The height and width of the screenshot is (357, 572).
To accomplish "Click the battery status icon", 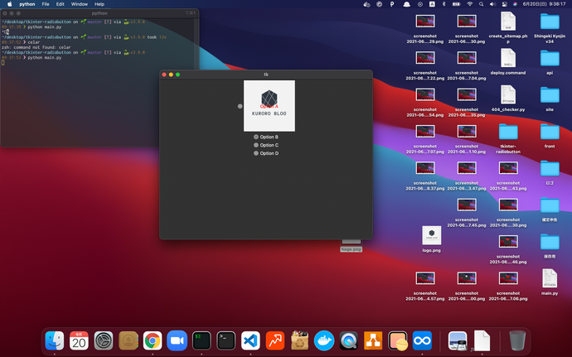I will [457, 4].
